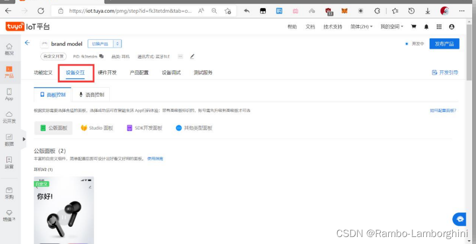Go back with the blue left arrow
The image size is (476, 244).
coord(27,43)
